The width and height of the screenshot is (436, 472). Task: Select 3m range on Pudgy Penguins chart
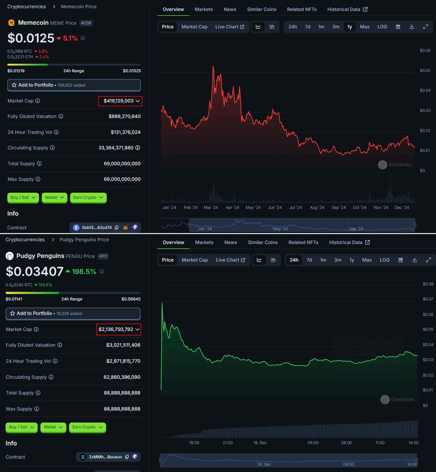click(x=338, y=260)
